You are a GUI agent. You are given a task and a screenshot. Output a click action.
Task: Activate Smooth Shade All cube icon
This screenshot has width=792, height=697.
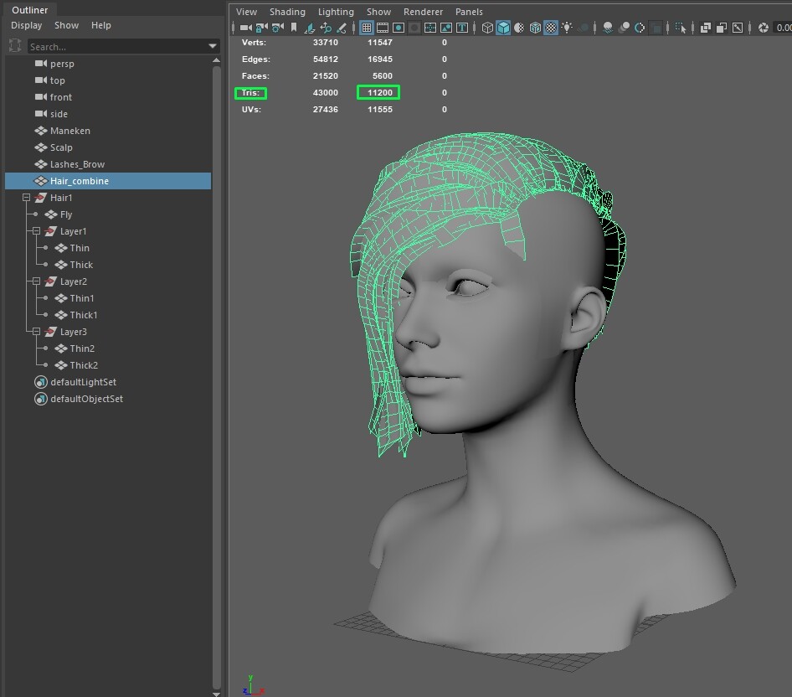tap(503, 28)
